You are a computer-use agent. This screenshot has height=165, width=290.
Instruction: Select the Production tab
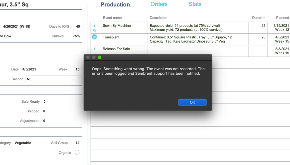(x=115, y=5)
